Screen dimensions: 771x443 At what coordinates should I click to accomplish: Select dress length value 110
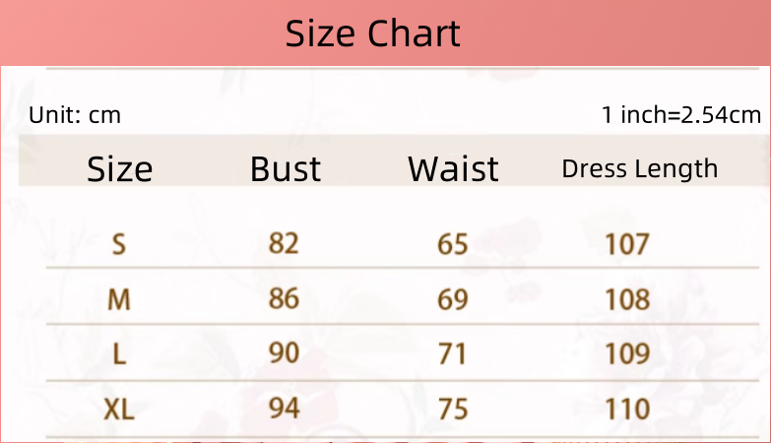click(627, 408)
